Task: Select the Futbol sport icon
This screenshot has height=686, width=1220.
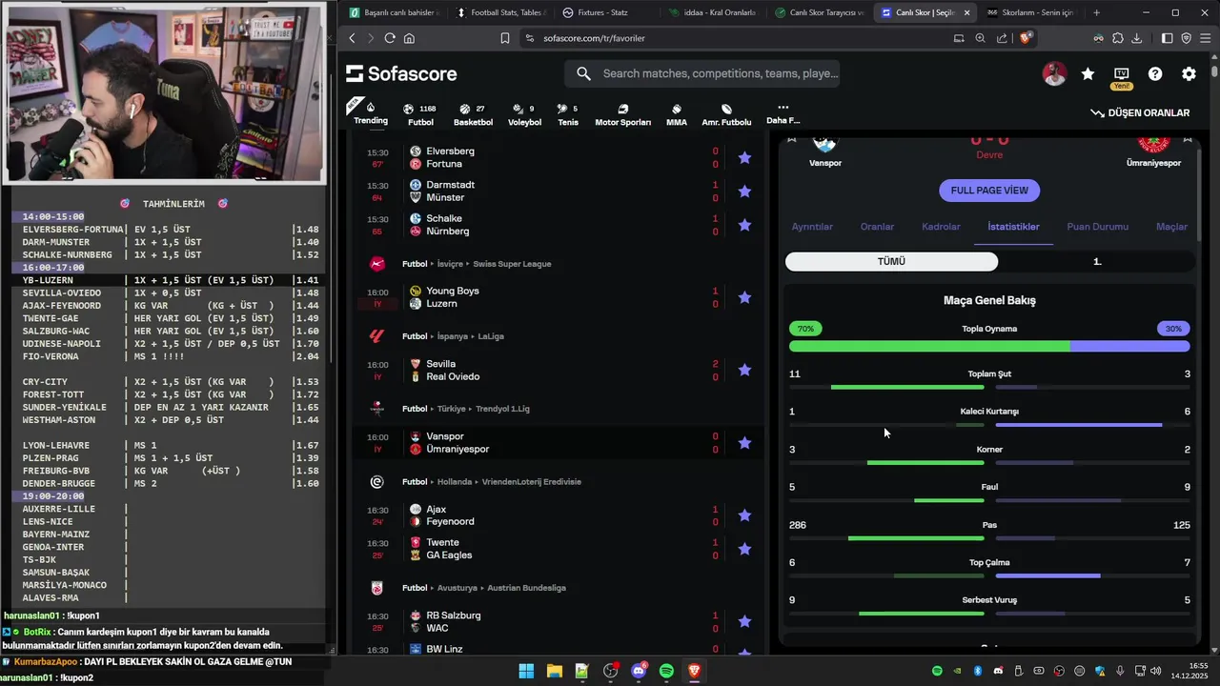Action: pyautogui.click(x=420, y=114)
